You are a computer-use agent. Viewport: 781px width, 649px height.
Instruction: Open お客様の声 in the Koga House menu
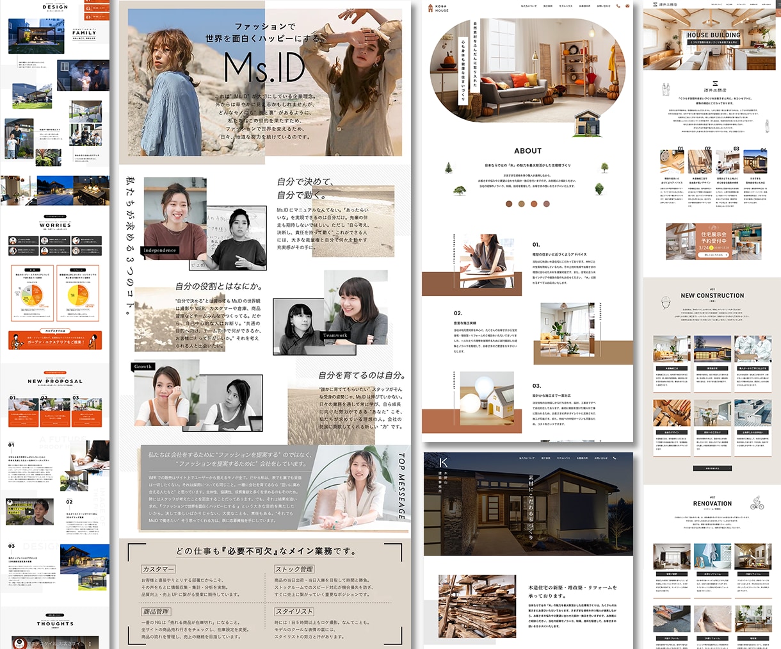click(584, 6)
